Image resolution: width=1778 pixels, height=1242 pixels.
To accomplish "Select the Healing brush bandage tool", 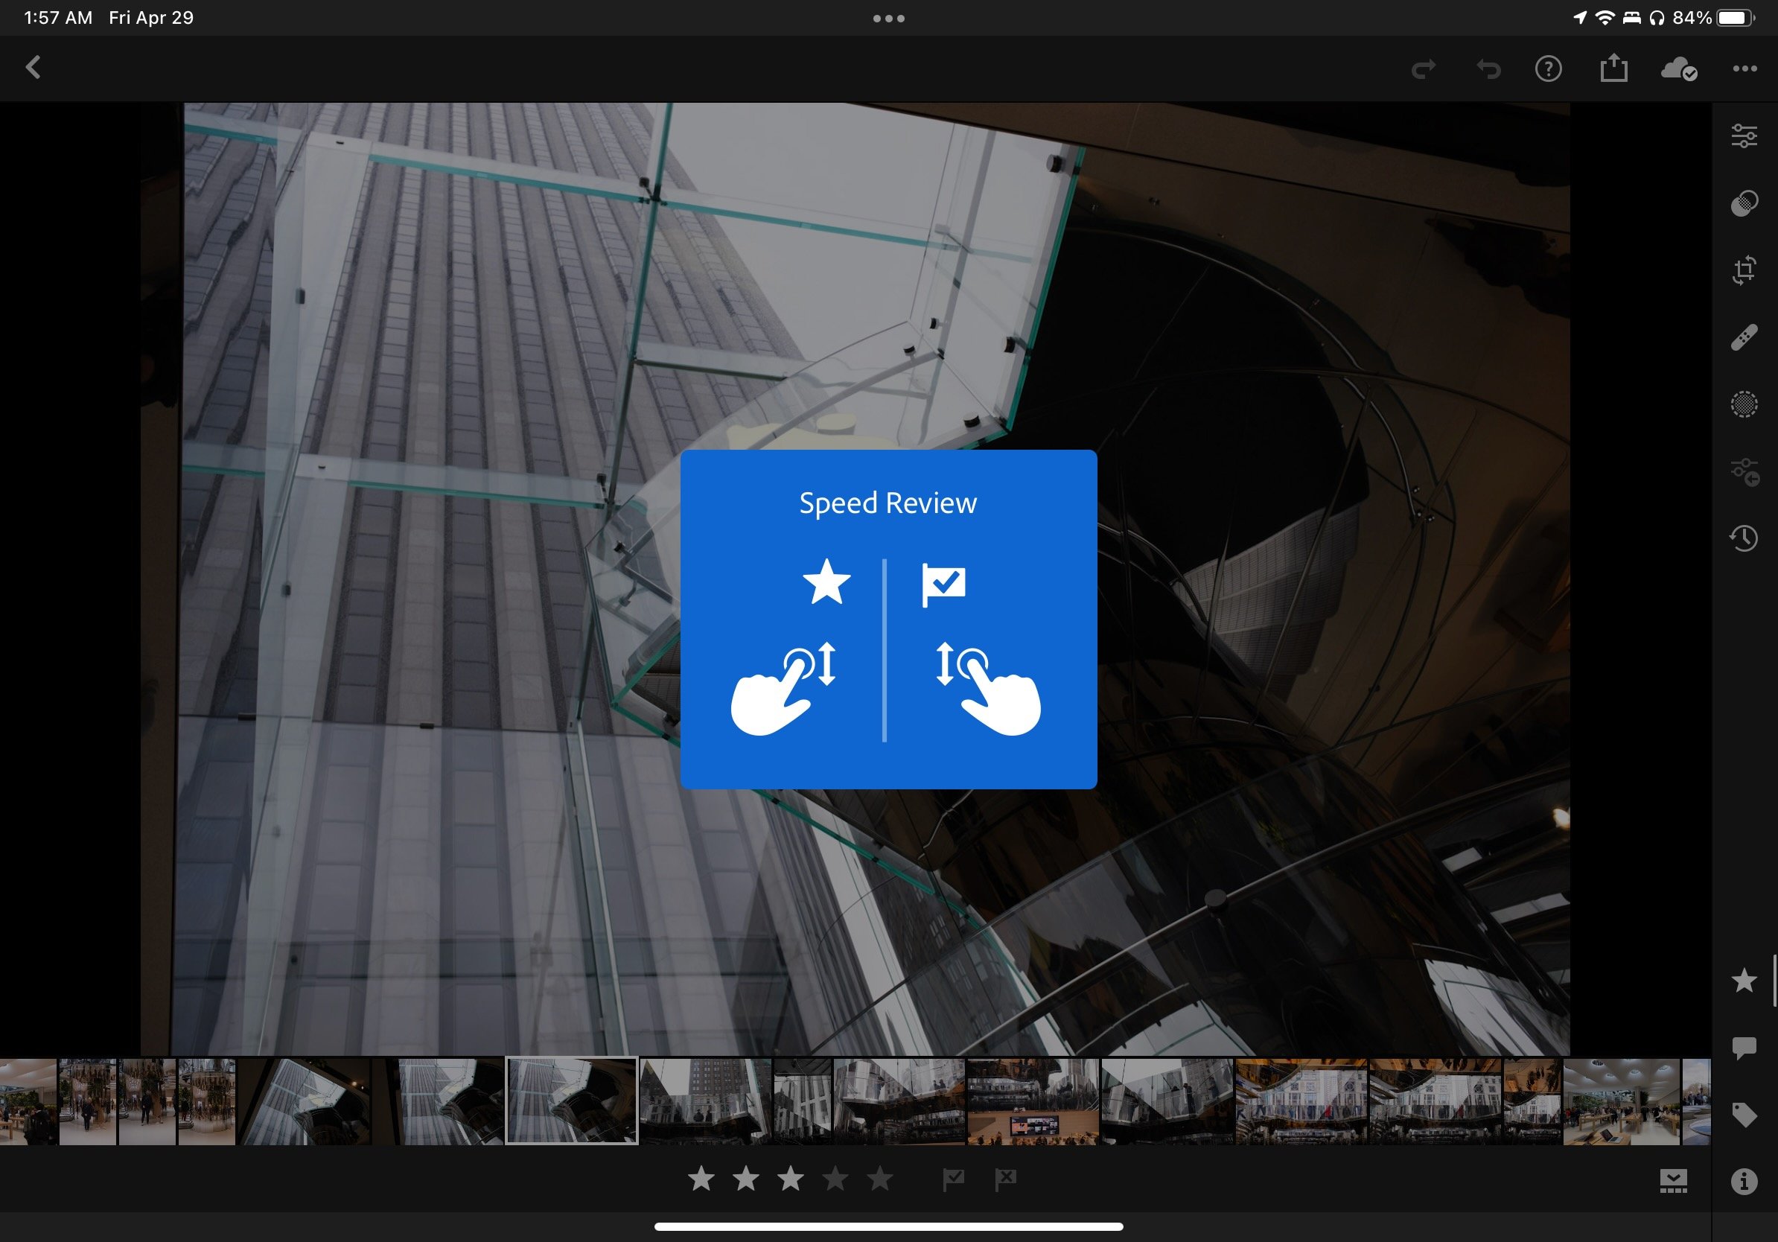I will click(x=1744, y=337).
